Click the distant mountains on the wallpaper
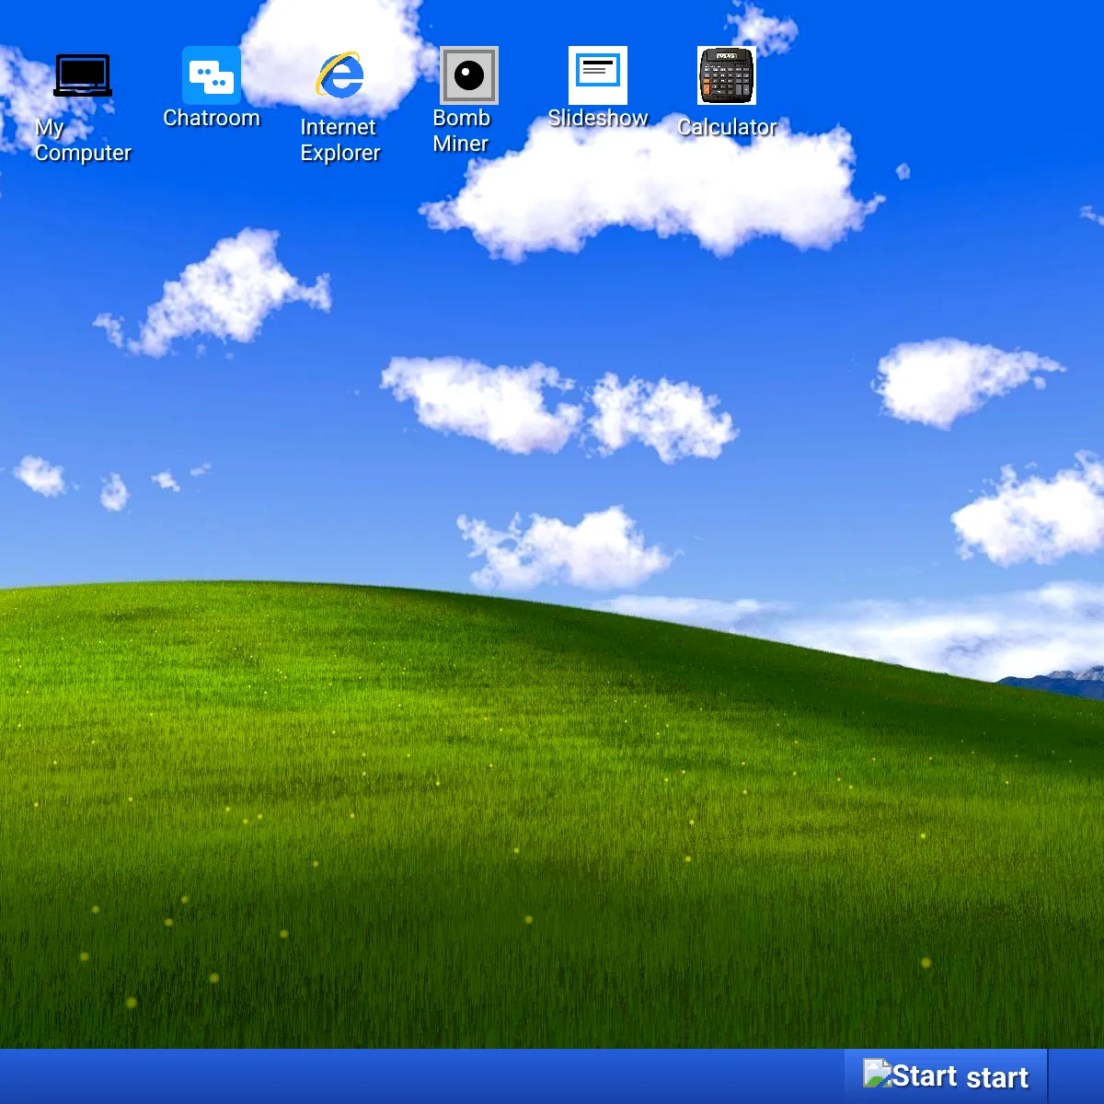 1058,683
